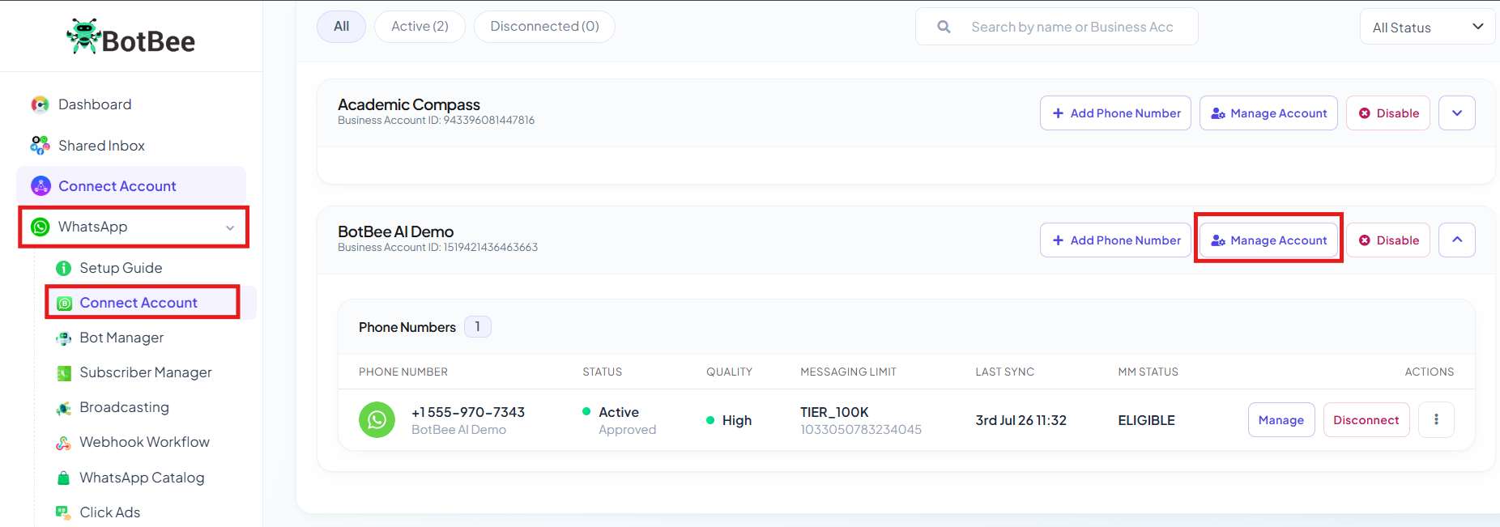The height and width of the screenshot is (527, 1500).
Task: Click the search magnifier icon
Action: pyautogui.click(x=944, y=27)
